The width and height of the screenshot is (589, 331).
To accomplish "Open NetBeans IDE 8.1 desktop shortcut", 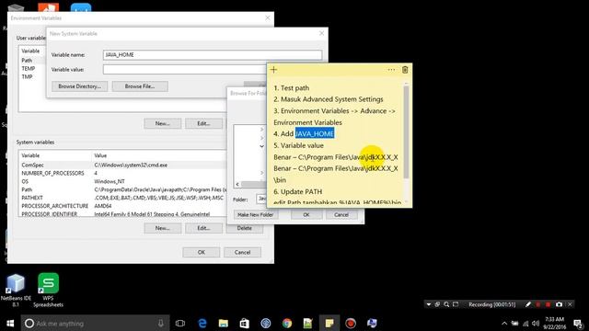I will [16, 291].
